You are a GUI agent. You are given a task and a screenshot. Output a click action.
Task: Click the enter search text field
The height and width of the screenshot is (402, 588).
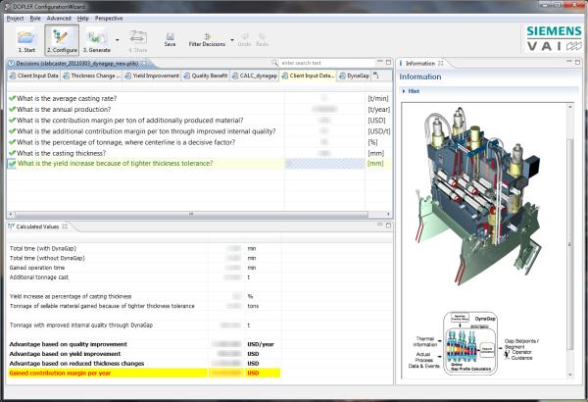pyautogui.click(x=327, y=63)
